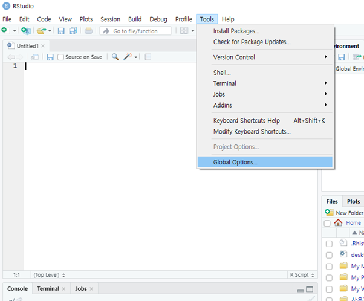This screenshot has width=364, height=301.
Task: Focus the Go to file/function field
Action: [135, 31]
